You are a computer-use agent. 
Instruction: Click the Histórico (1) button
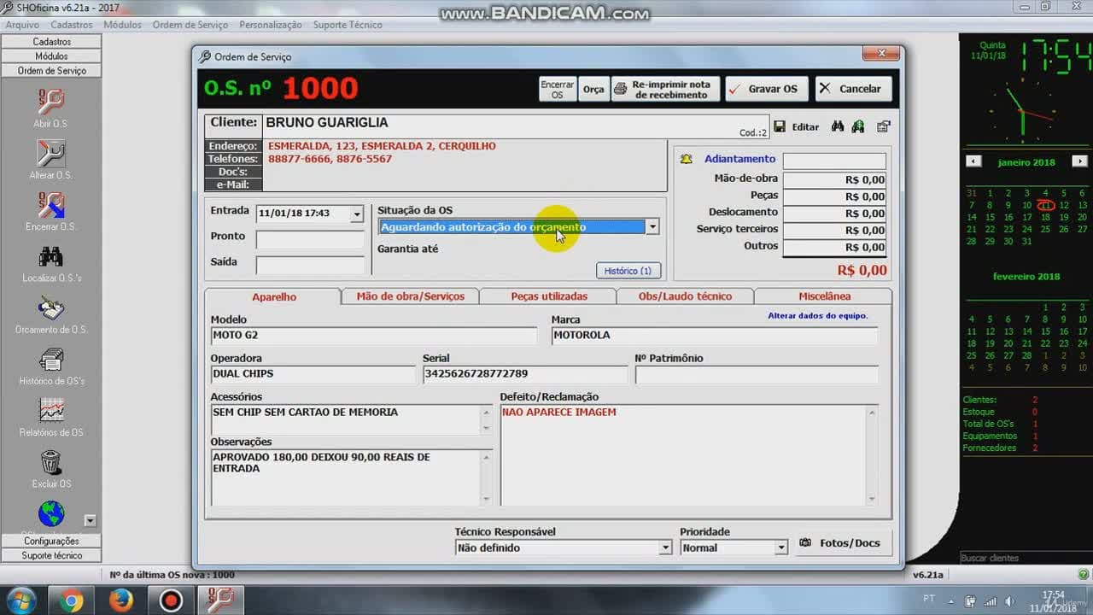tap(628, 271)
